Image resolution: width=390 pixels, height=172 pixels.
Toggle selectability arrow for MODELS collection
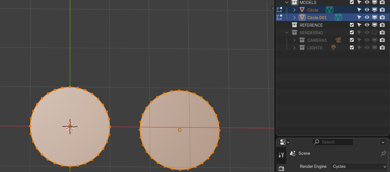tap(359, 2)
